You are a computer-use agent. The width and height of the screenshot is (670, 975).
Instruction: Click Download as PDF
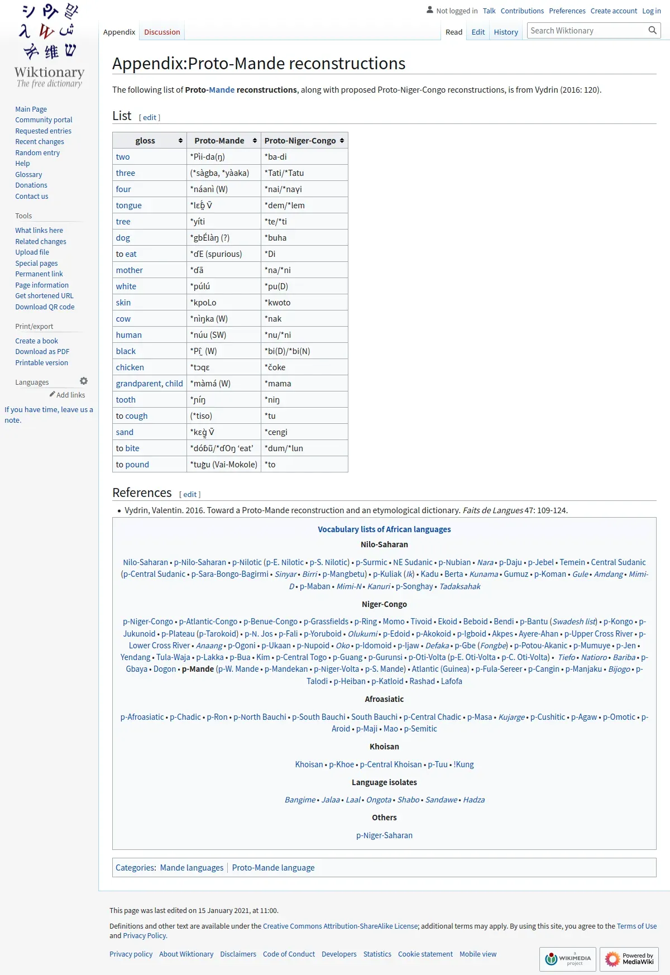(42, 351)
